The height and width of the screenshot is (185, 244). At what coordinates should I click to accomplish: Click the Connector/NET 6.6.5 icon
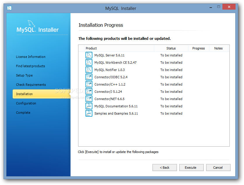pos(89,99)
